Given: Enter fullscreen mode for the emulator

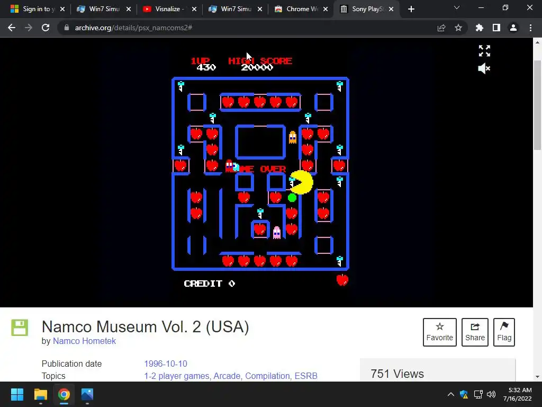Looking at the screenshot, I should (x=484, y=51).
